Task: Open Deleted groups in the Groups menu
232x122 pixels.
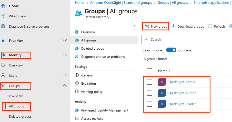Action: [93, 48]
